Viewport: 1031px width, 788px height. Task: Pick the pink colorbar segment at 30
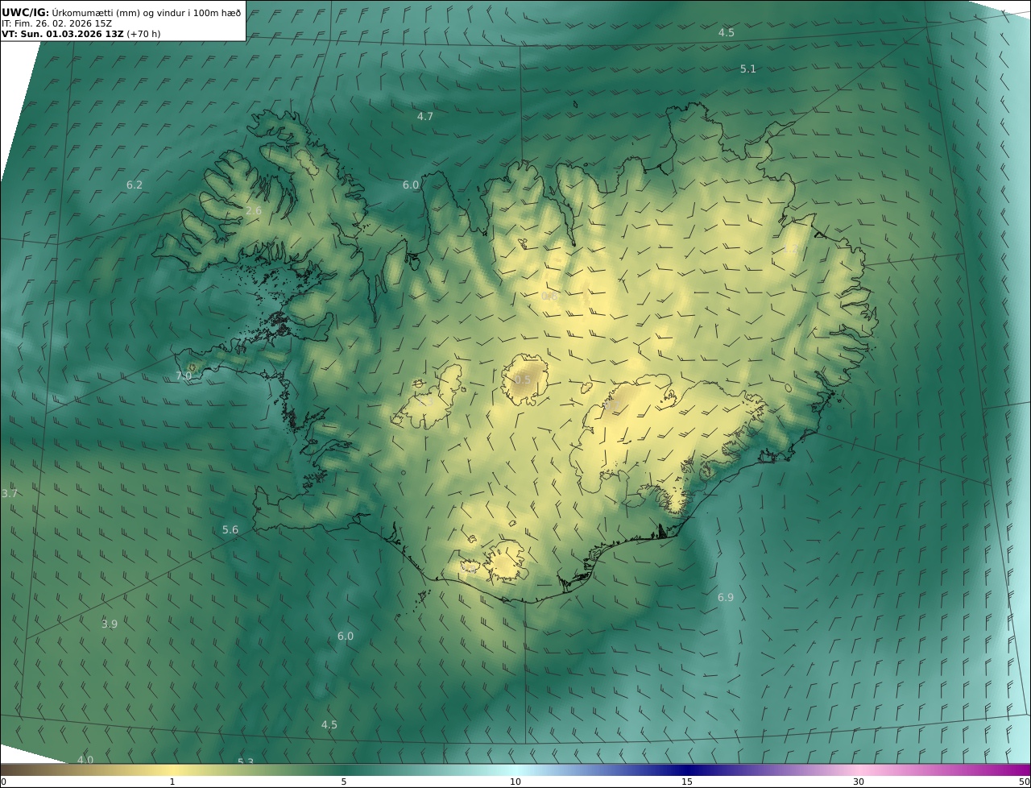coord(859,770)
